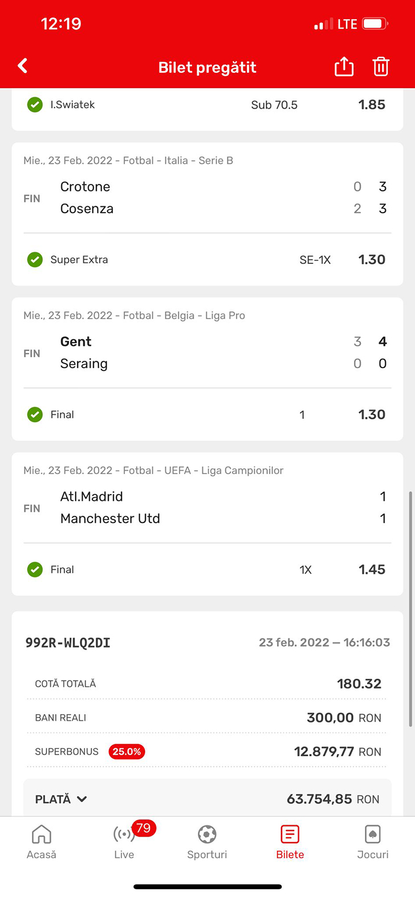Tap the Live badge showing 79
Viewport: 415px width, 897px height.
click(x=144, y=827)
